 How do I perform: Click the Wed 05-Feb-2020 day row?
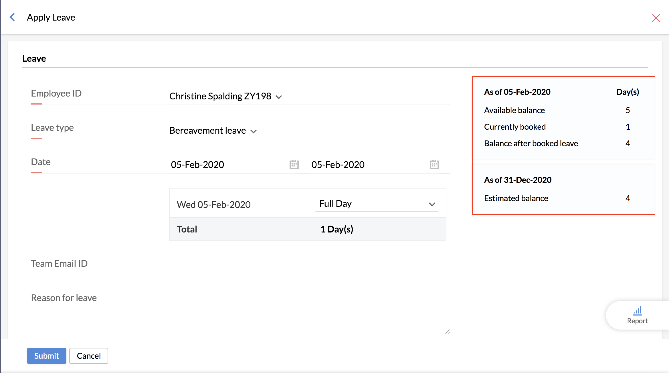coord(213,204)
